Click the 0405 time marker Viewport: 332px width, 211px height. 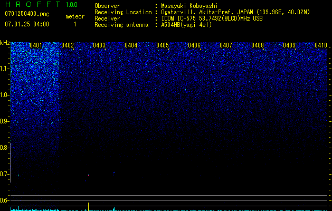coord(163,45)
